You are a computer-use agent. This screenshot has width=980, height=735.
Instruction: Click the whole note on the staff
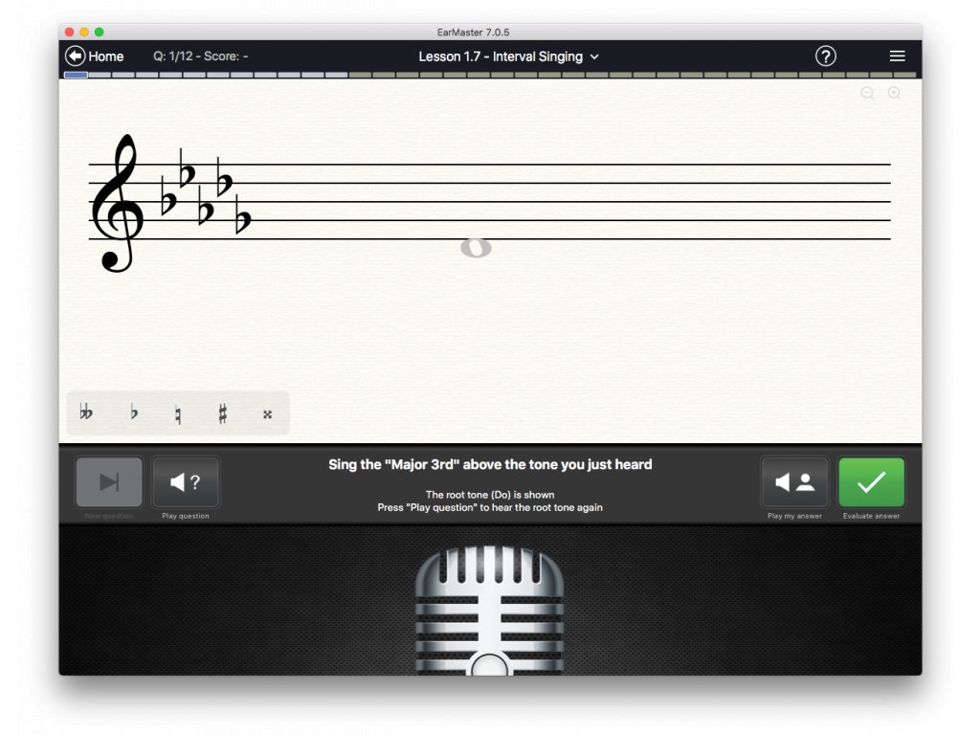click(477, 248)
